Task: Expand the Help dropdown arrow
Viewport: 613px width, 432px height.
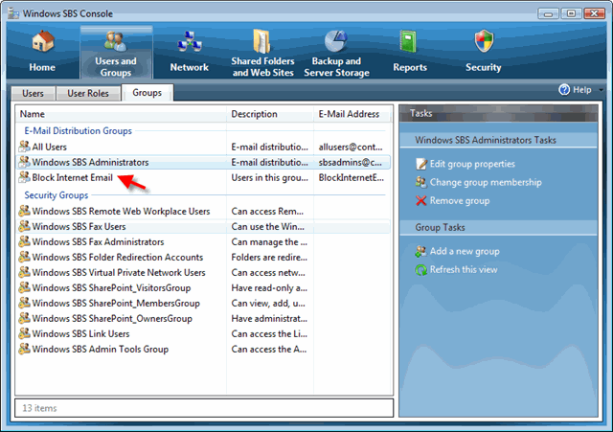Action: click(x=601, y=90)
